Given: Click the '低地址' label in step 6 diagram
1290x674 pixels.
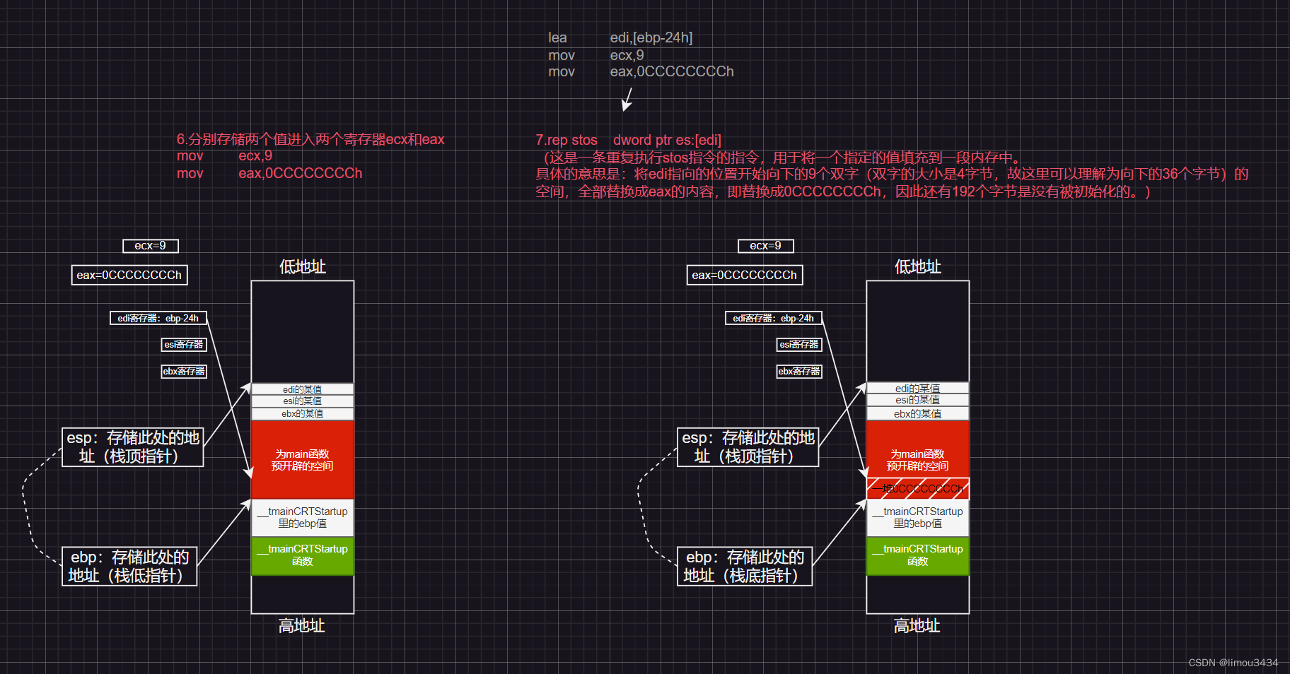Looking at the screenshot, I should point(303,266).
